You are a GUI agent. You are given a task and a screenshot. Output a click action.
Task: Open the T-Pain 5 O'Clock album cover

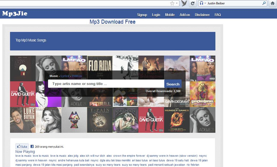100,120
